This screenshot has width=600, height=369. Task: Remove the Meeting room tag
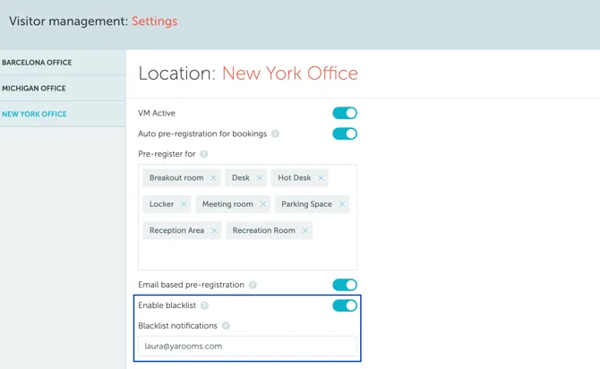point(263,204)
